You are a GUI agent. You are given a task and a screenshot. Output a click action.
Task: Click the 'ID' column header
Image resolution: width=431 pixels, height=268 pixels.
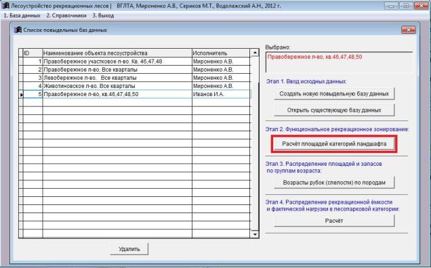pos(33,53)
